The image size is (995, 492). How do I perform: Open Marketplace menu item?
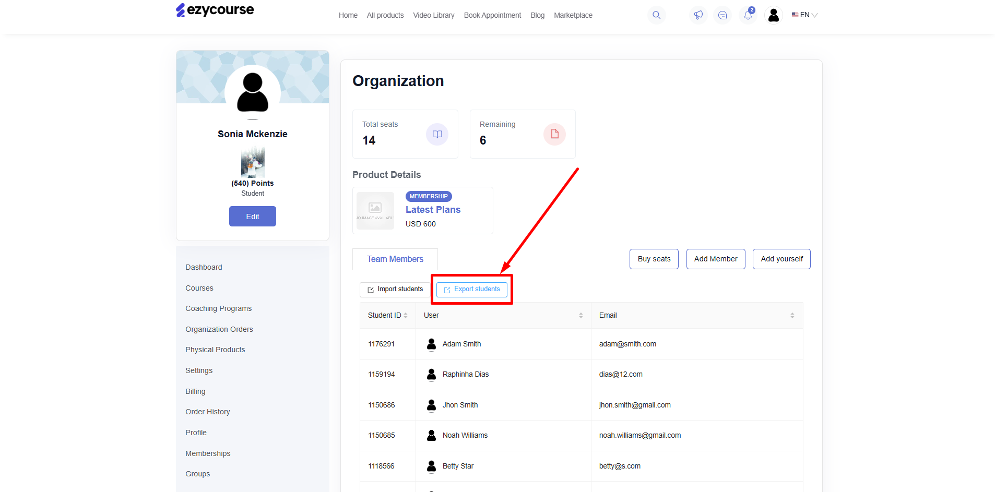[573, 15]
